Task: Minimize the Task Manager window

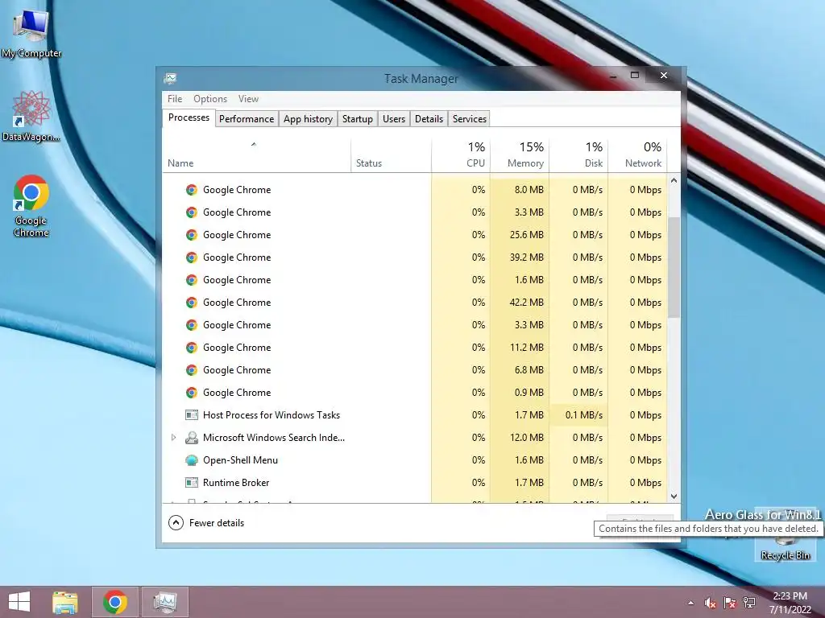Action: pos(612,76)
